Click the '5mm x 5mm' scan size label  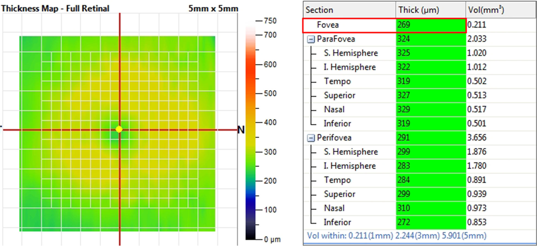click(x=213, y=9)
